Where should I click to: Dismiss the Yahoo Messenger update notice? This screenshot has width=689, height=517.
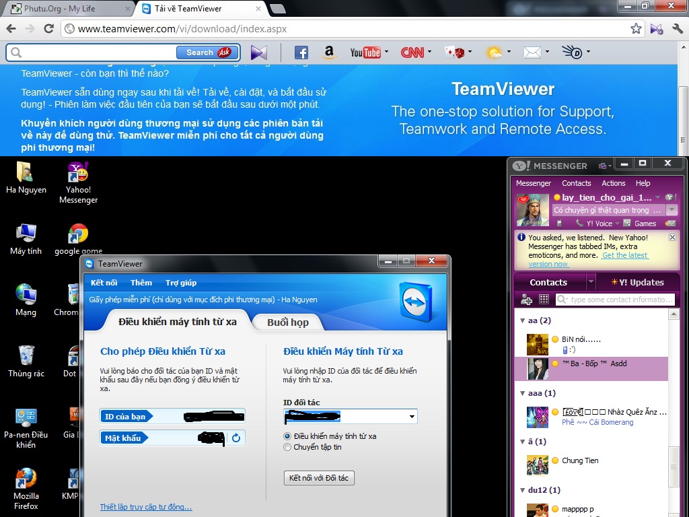coord(672,238)
